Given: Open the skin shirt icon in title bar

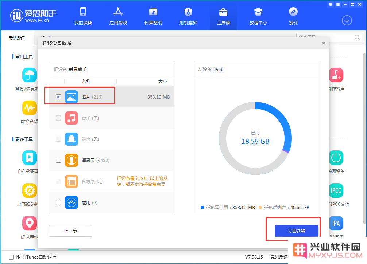Looking at the screenshot, I should 331,4.
